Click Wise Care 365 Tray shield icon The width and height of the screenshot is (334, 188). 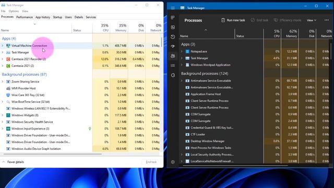pos(8,95)
